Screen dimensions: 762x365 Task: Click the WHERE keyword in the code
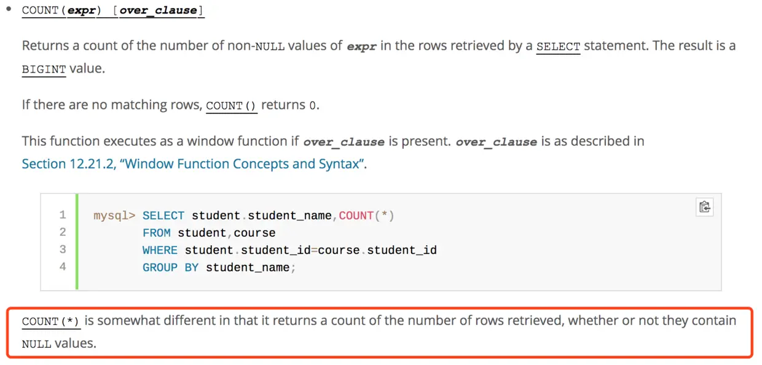click(160, 250)
